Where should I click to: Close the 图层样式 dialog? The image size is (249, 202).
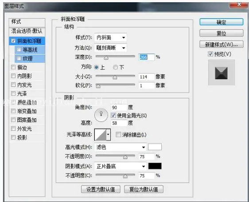[239, 4]
